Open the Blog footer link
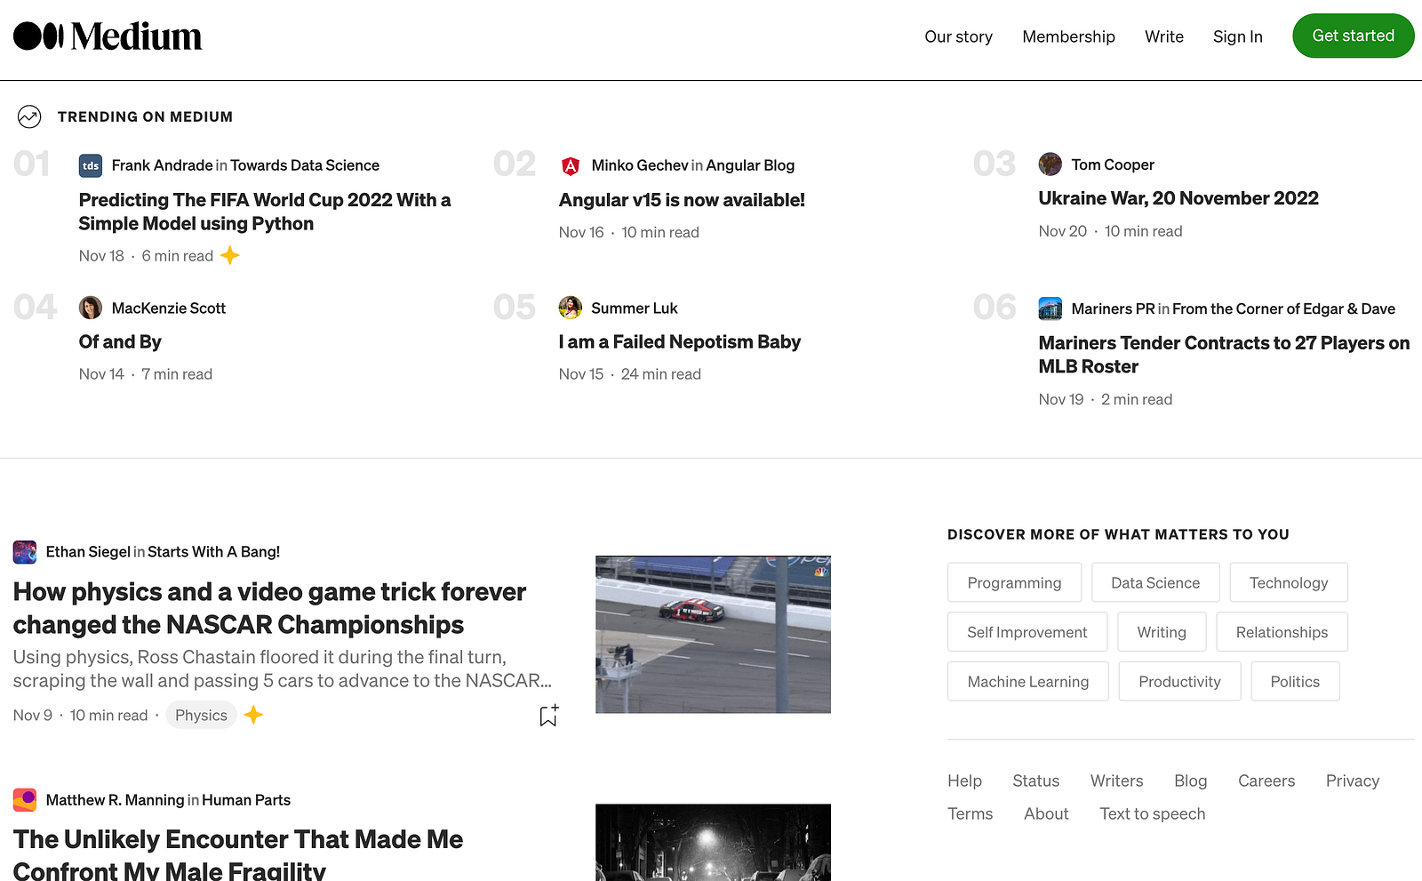 (1191, 781)
